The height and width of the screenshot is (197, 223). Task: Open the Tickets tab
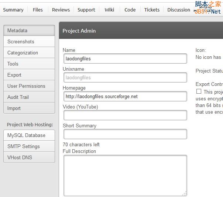pos(152,10)
